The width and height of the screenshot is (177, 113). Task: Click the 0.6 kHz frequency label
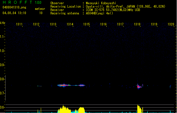[x=2, y=107]
